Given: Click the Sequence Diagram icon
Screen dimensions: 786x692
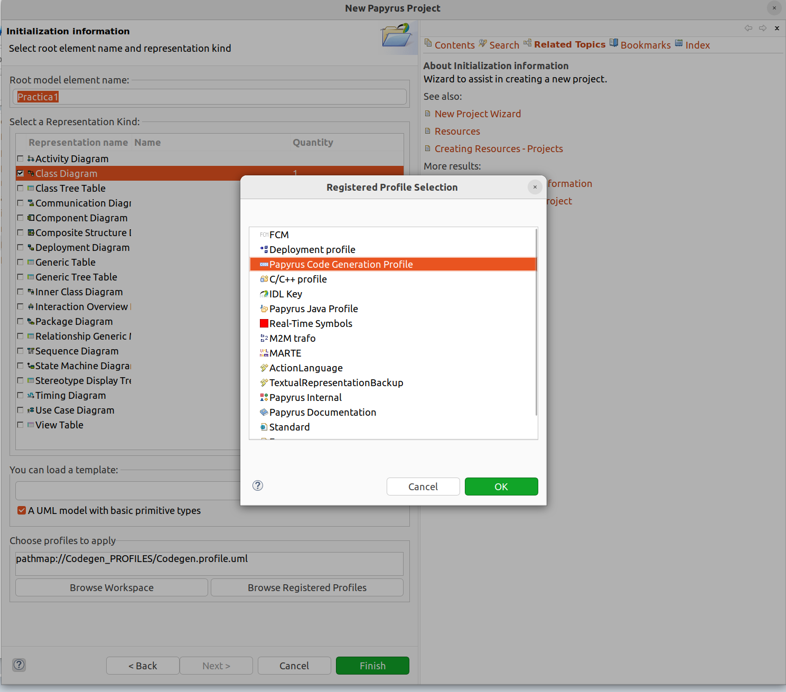Looking at the screenshot, I should tap(31, 351).
